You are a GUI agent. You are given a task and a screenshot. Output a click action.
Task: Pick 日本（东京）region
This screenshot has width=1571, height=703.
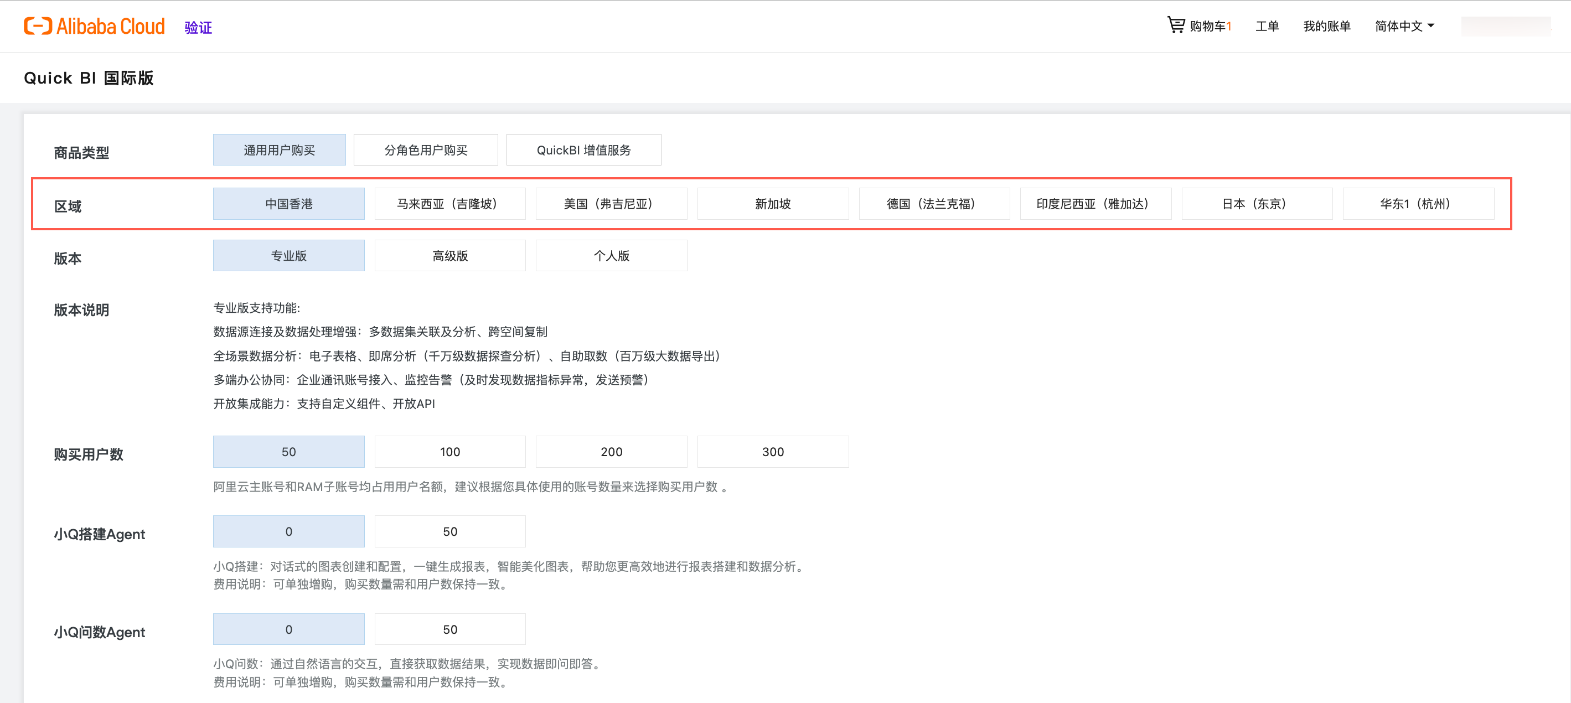1257,204
